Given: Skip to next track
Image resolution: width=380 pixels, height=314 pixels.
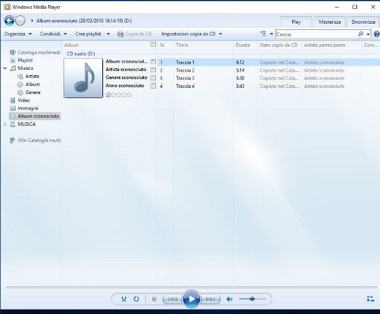Looking at the screenshot, I should point(211,299).
